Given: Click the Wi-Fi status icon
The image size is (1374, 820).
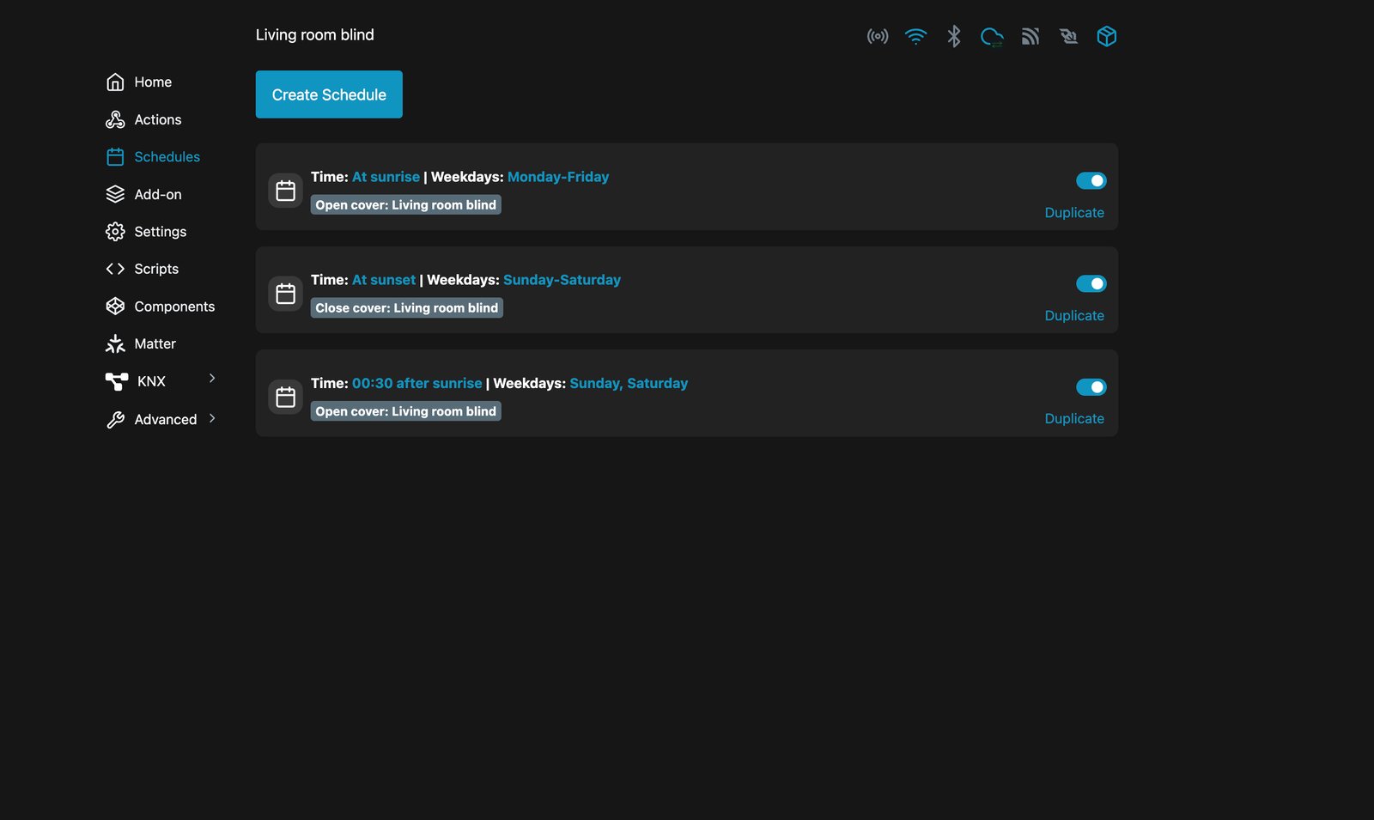Looking at the screenshot, I should coord(916,36).
